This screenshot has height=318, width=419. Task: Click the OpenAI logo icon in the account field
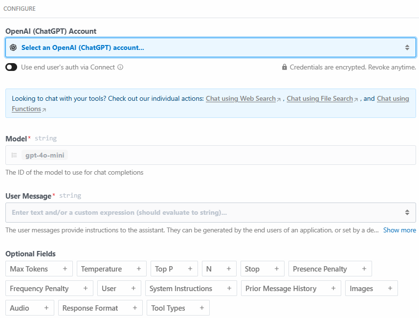click(13, 47)
